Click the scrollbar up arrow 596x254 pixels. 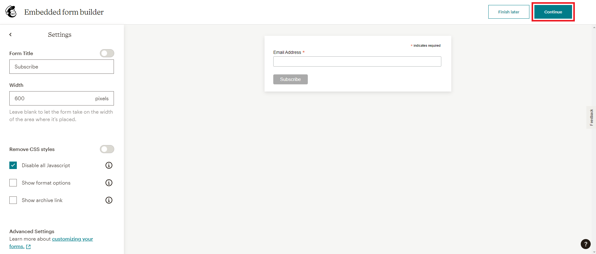pos(594,27)
